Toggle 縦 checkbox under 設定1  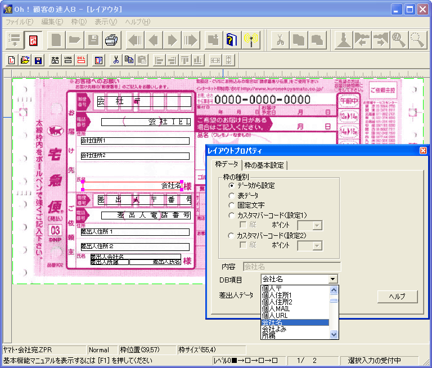pyautogui.click(x=243, y=225)
